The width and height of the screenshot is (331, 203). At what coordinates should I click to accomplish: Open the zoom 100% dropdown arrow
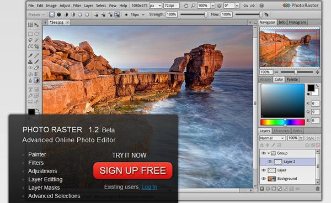pos(213,6)
